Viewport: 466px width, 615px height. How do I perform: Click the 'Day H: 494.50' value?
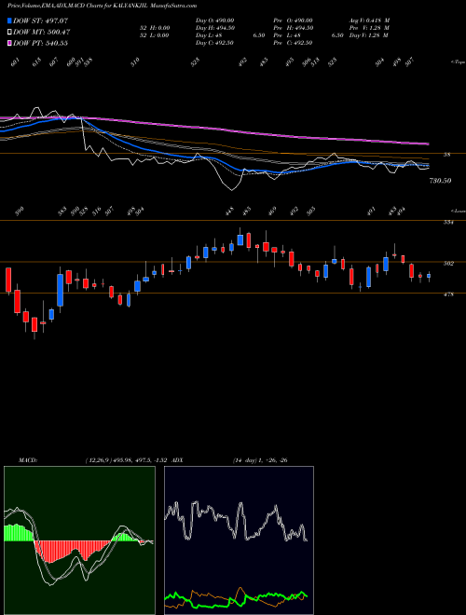[215, 28]
